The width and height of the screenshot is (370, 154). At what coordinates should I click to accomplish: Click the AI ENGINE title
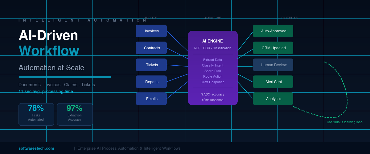click(x=212, y=41)
